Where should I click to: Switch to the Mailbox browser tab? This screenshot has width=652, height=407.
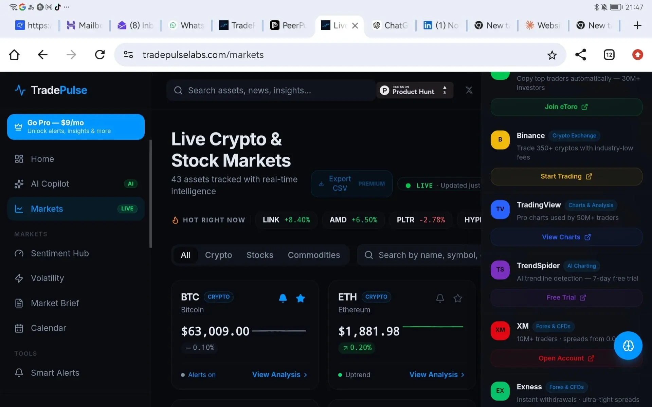click(x=84, y=25)
